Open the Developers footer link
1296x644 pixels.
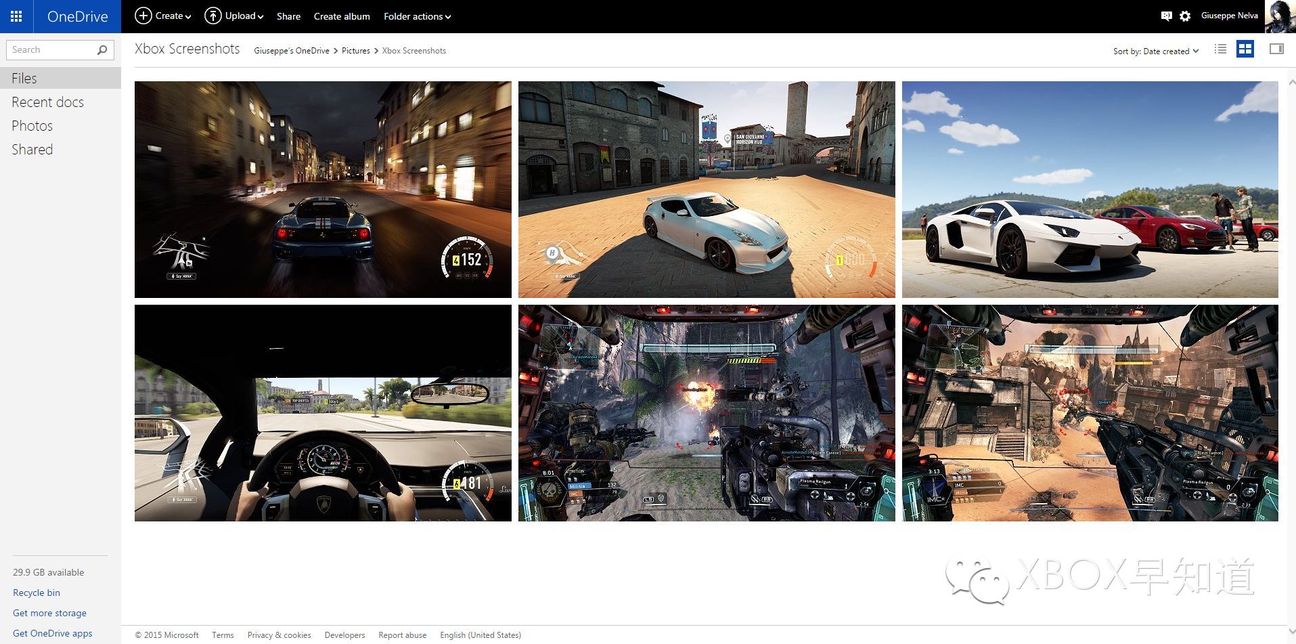344,635
